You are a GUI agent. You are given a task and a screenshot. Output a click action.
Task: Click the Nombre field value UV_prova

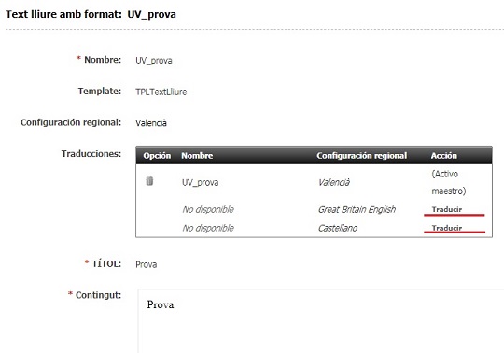coord(154,61)
